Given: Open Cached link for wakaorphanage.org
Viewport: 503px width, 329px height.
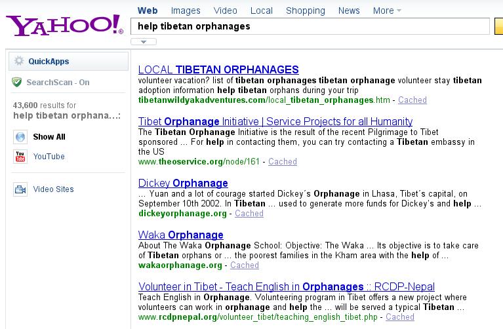Looking at the screenshot, I should point(245,265).
